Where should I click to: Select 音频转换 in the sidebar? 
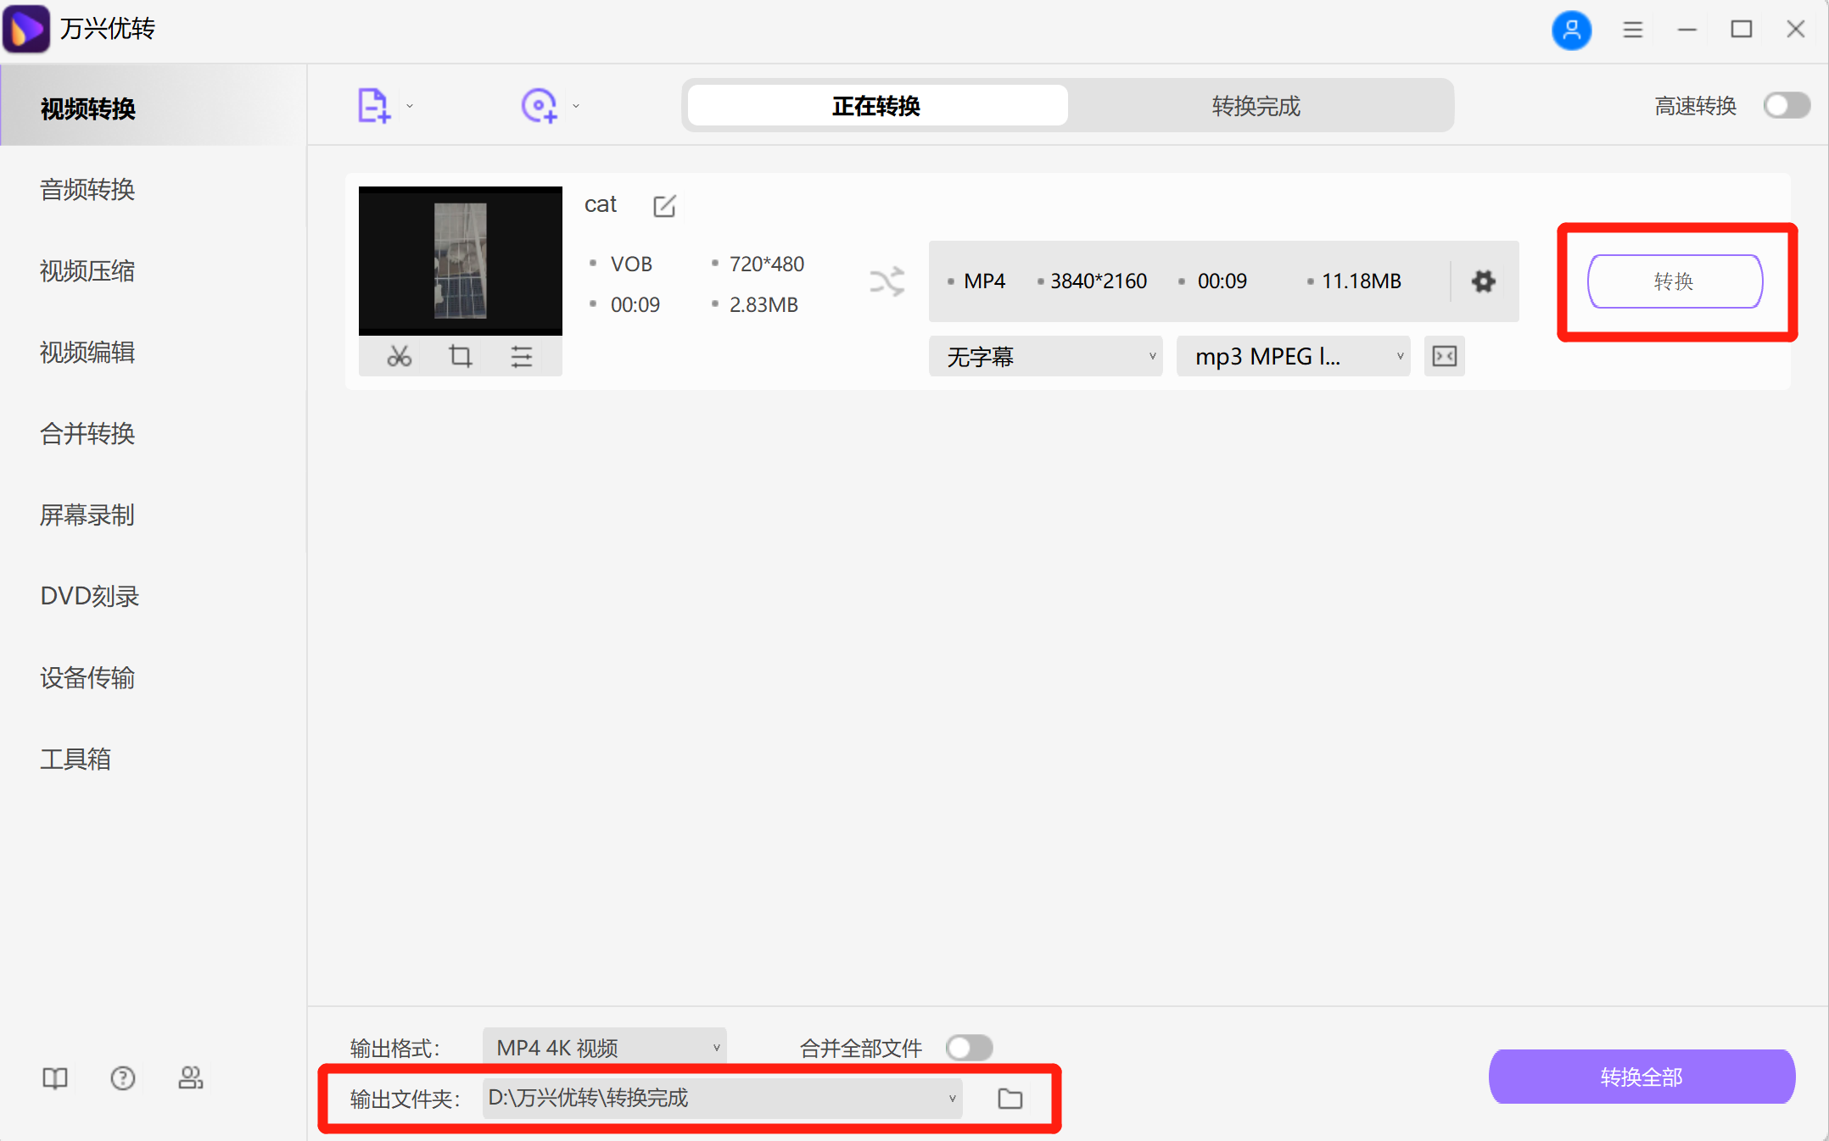[87, 189]
